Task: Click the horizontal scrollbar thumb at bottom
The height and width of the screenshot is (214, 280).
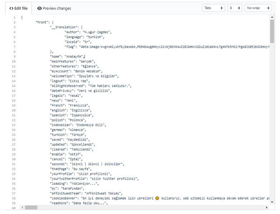Action: click(x=31, y=207)
